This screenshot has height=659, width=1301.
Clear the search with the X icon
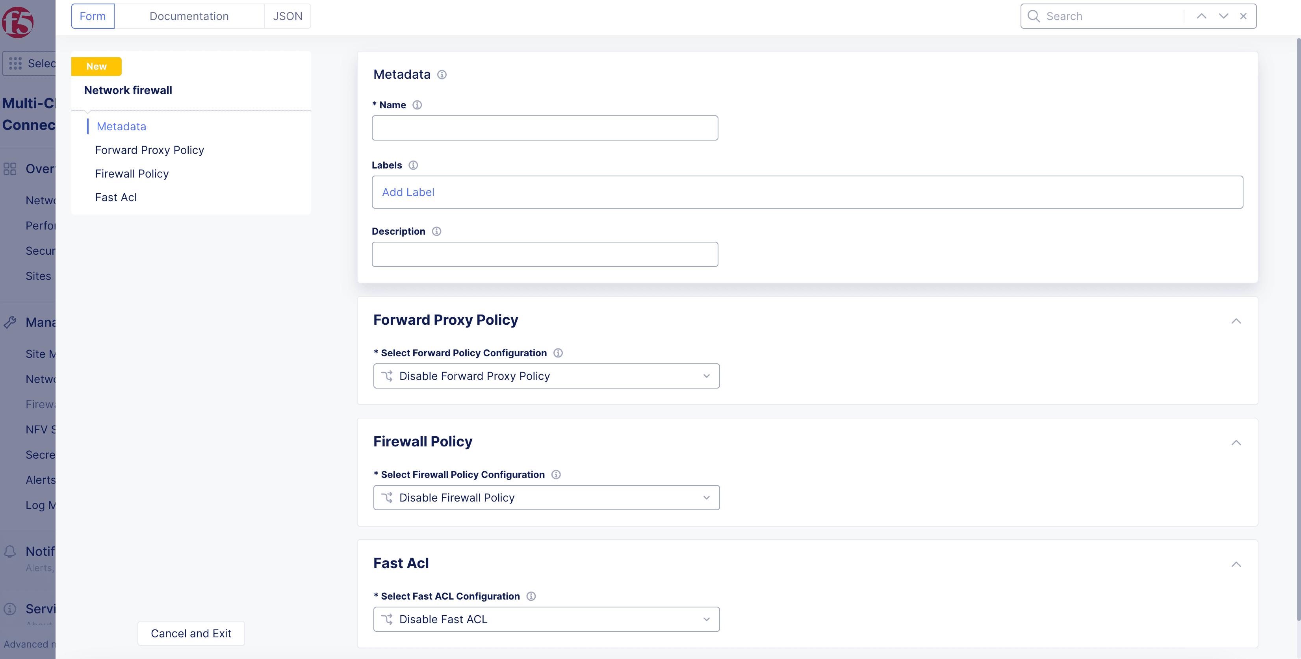click(1243, 16)
